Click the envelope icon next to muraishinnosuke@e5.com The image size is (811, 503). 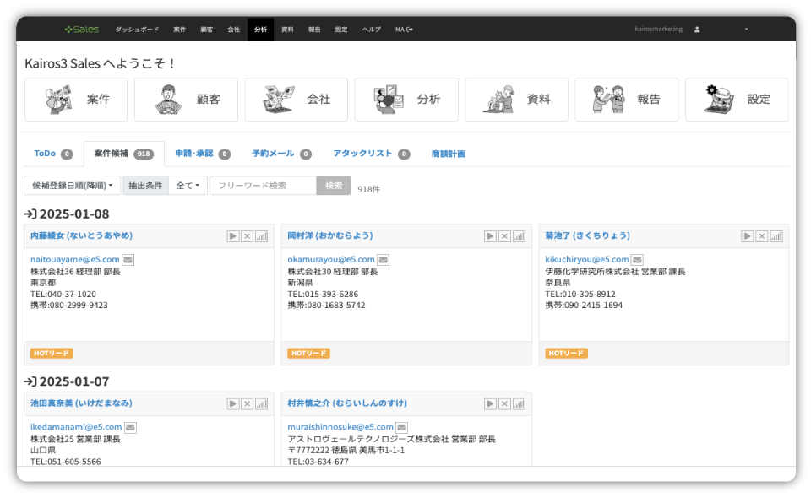(x=402, y=428)
